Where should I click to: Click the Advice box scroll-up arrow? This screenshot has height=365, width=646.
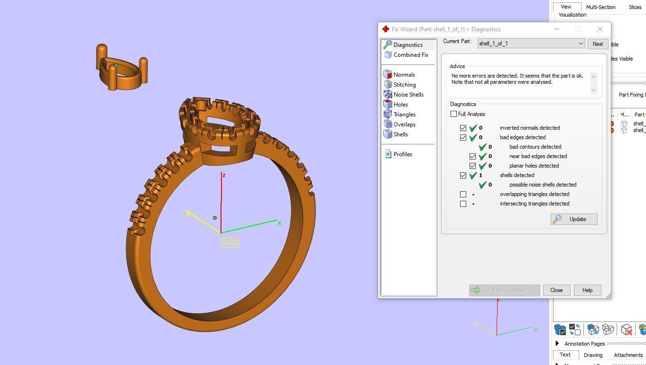593,76
